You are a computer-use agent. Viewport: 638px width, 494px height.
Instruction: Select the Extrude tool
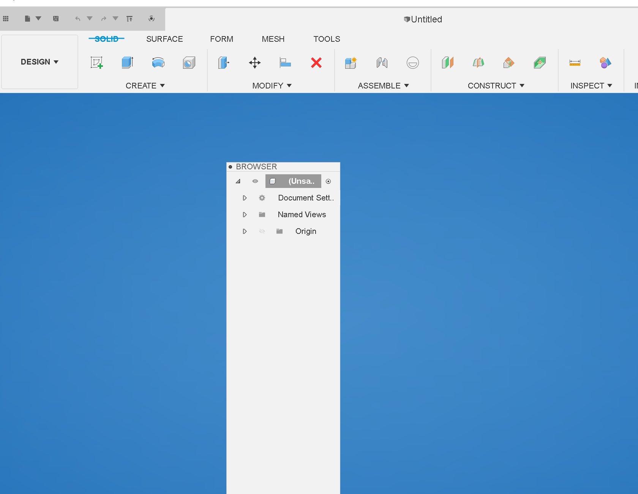(127, 63)
